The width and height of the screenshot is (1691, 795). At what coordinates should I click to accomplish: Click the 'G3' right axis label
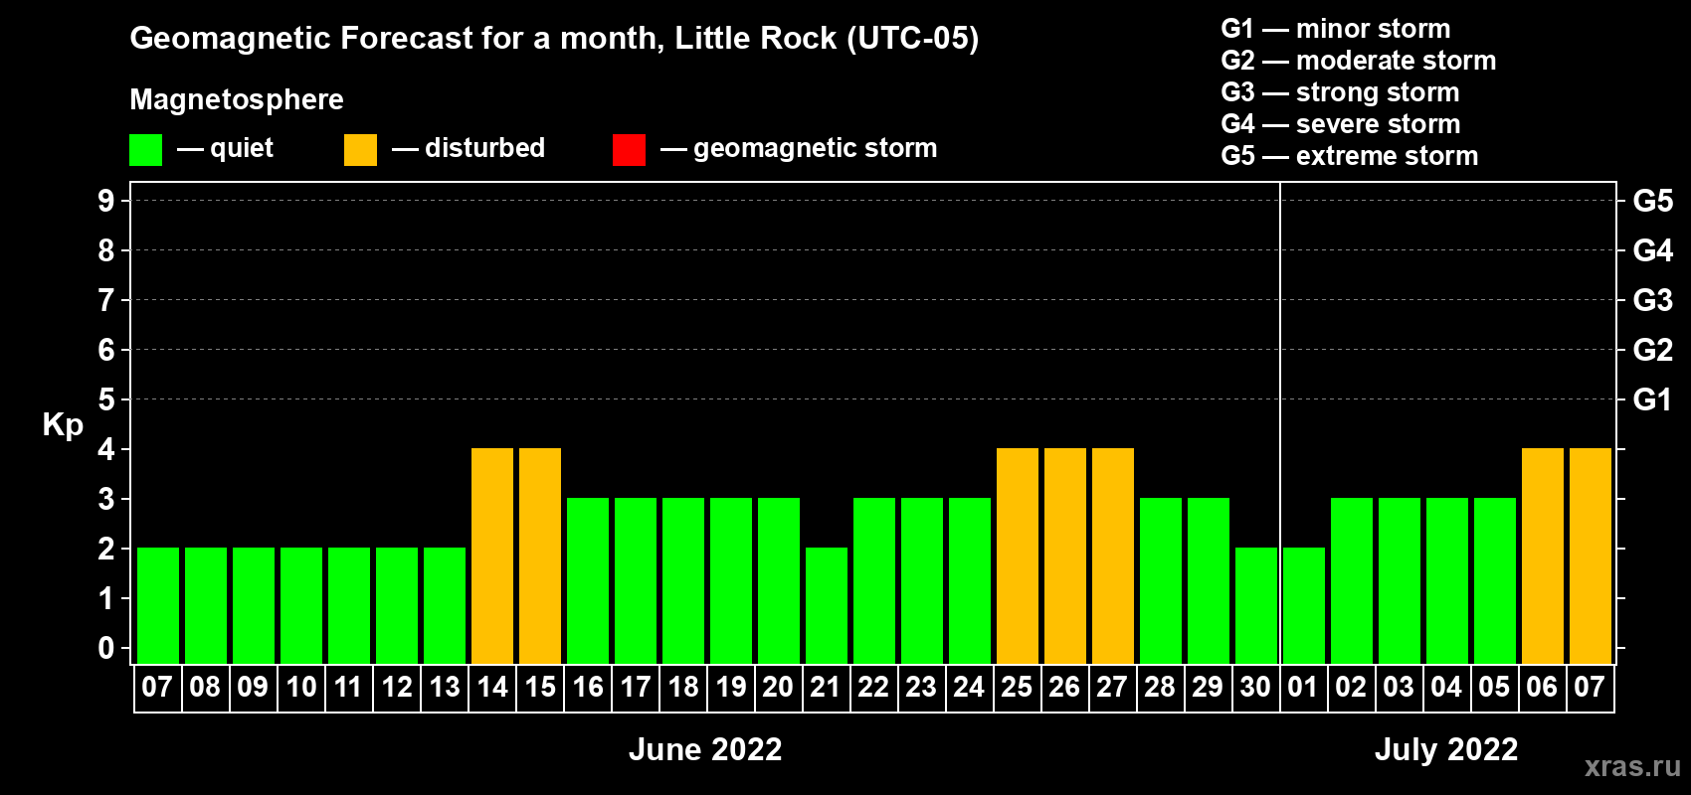(x=1653, y=300)
